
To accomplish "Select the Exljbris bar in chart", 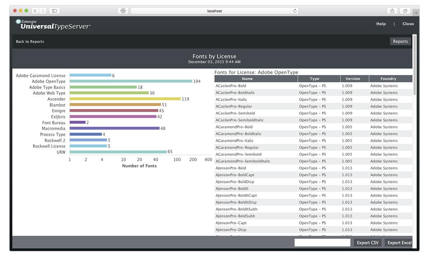I will [x=113, y=117].
